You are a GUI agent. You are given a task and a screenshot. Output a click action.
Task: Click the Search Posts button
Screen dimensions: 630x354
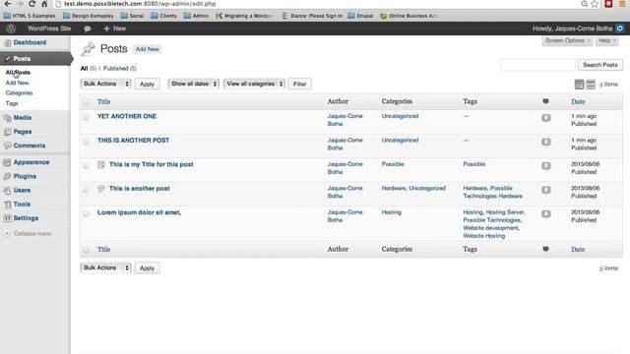click(600, 65)
